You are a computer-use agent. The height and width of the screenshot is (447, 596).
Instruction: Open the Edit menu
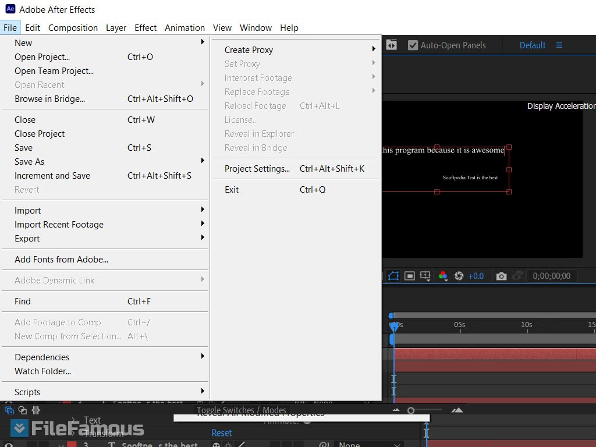point(33,28)
